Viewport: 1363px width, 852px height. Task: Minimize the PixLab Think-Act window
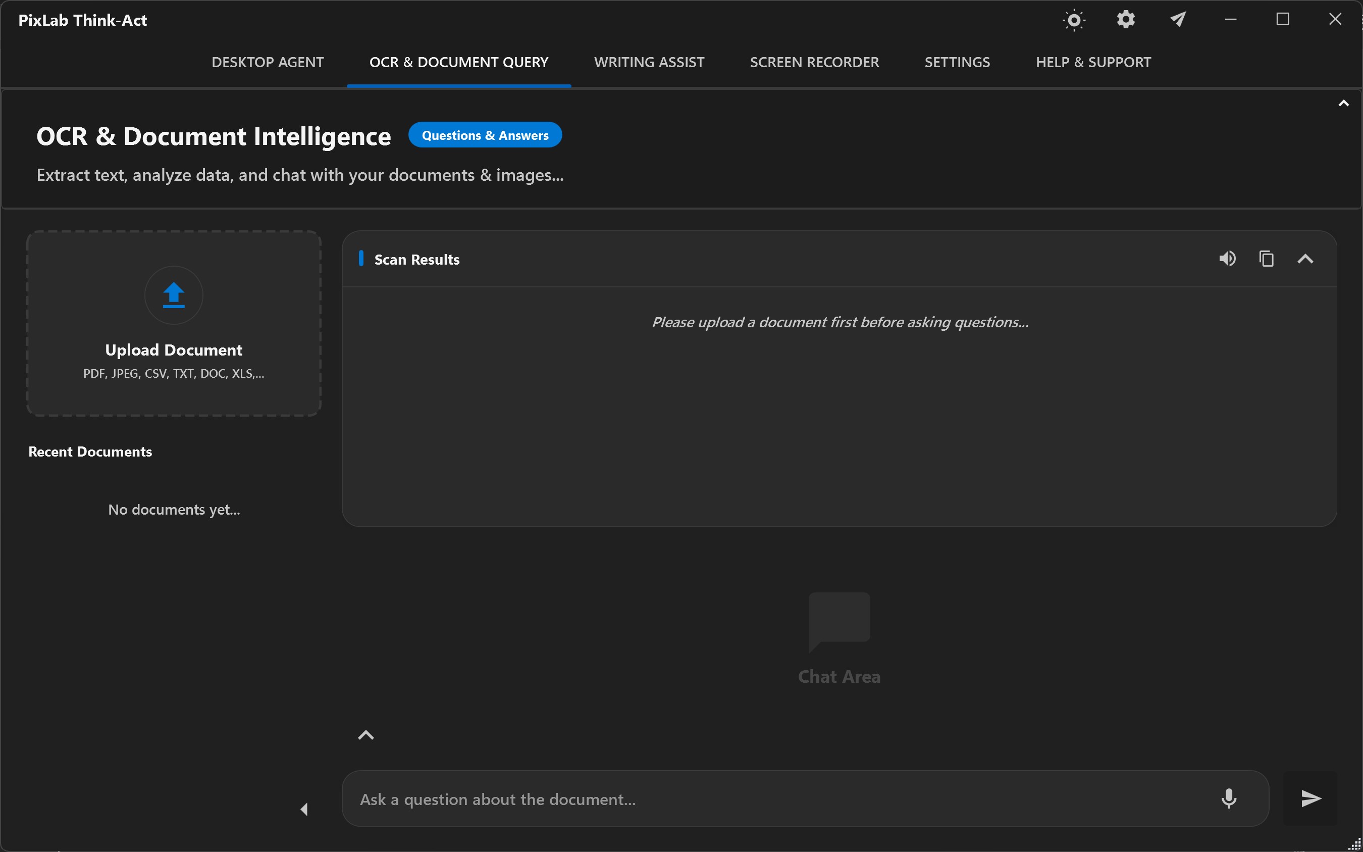(1231, 20)
